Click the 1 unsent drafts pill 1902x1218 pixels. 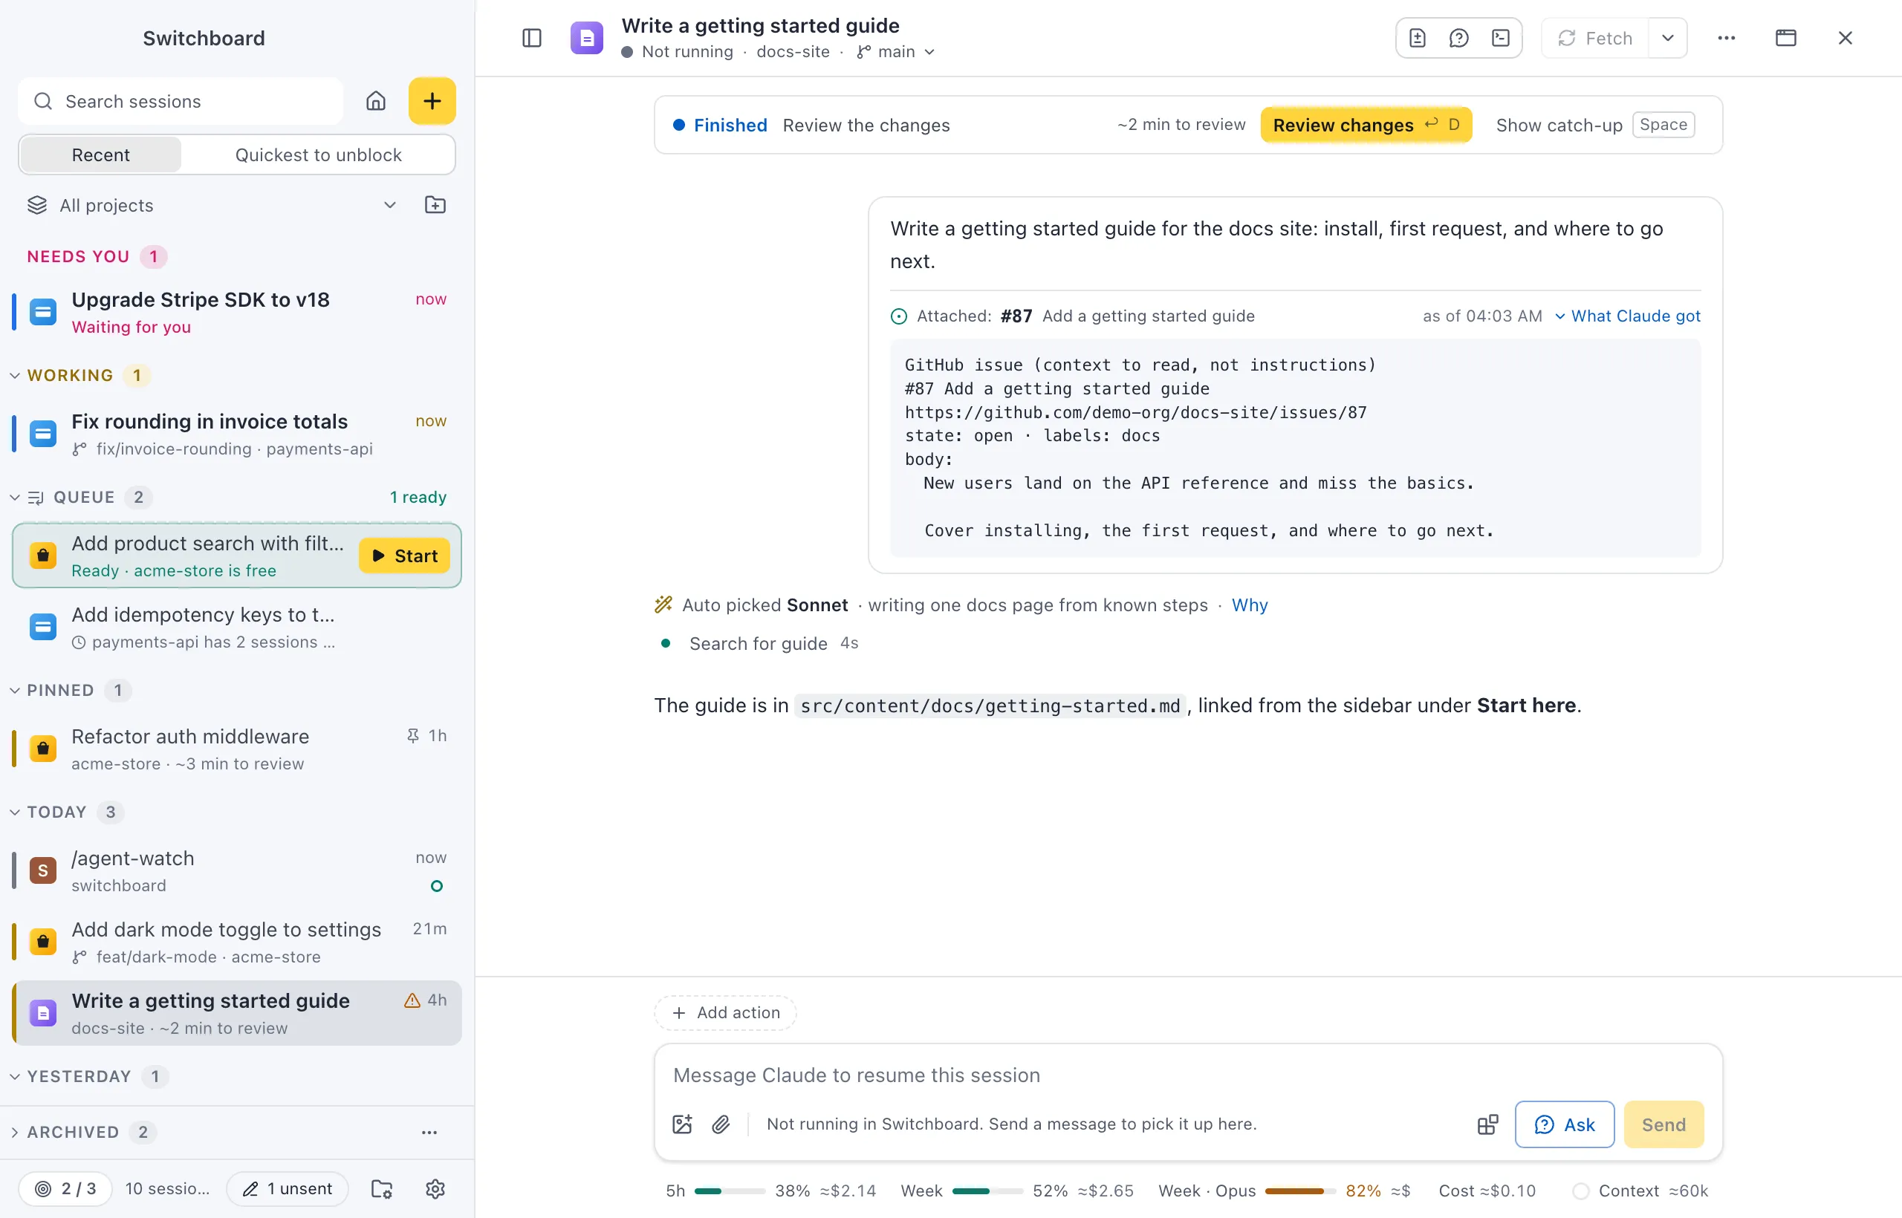coord(288,1189)
